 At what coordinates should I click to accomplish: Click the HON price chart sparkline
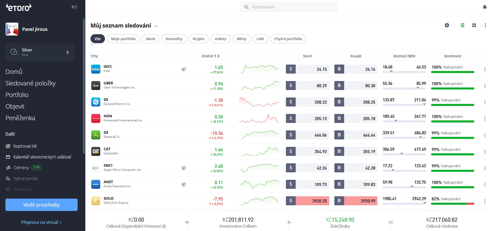(x=259, y=119)
